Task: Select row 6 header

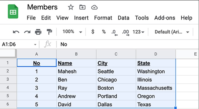Action: pos(8,104)
